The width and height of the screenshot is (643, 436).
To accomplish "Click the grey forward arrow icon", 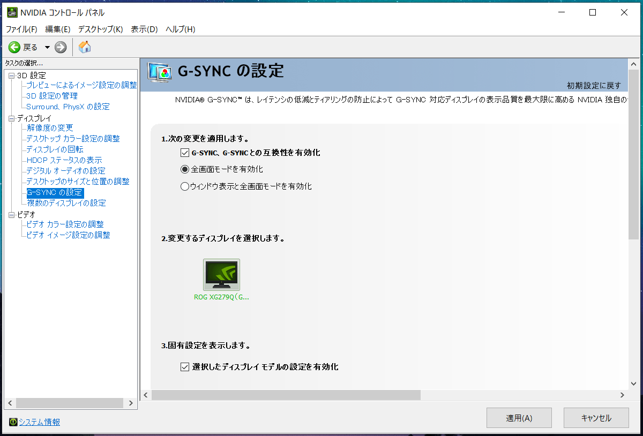I will click(x=61, y=47).
